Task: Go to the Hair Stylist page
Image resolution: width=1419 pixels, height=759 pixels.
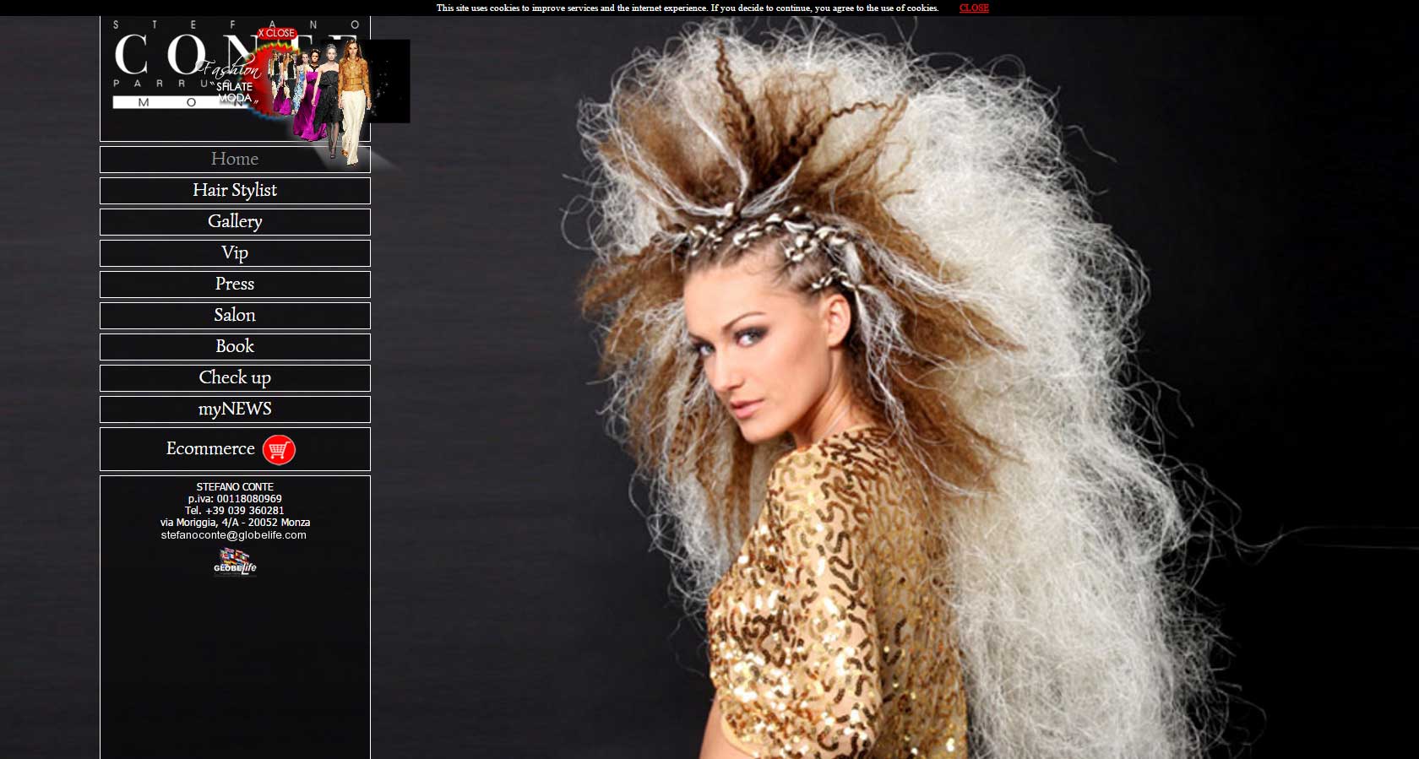Action: click(235, 190)
